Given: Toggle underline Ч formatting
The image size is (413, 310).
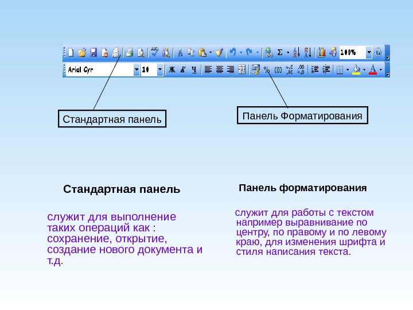Looking at the screenshot, I should click(x=194, y=69).
